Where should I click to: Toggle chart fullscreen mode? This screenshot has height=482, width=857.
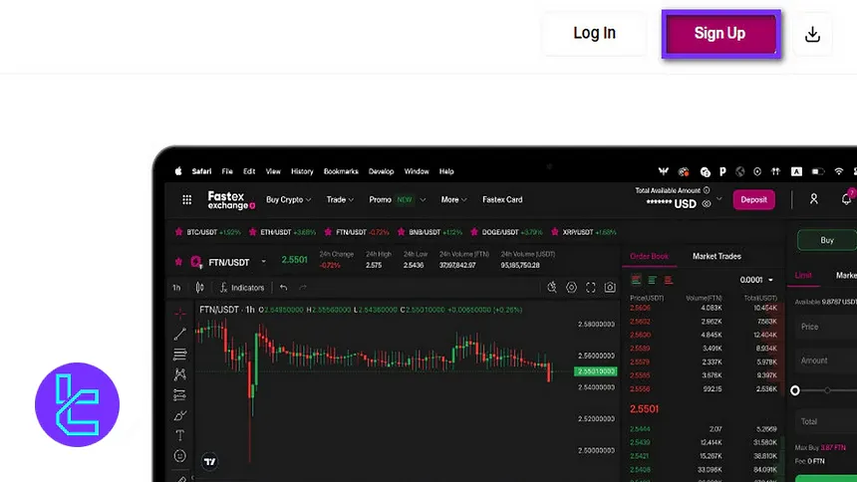(x=590, y=288)
